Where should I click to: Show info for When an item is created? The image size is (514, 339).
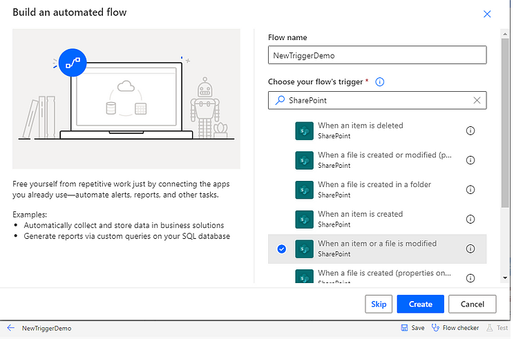pyautogui.click(x=470, y=219)
